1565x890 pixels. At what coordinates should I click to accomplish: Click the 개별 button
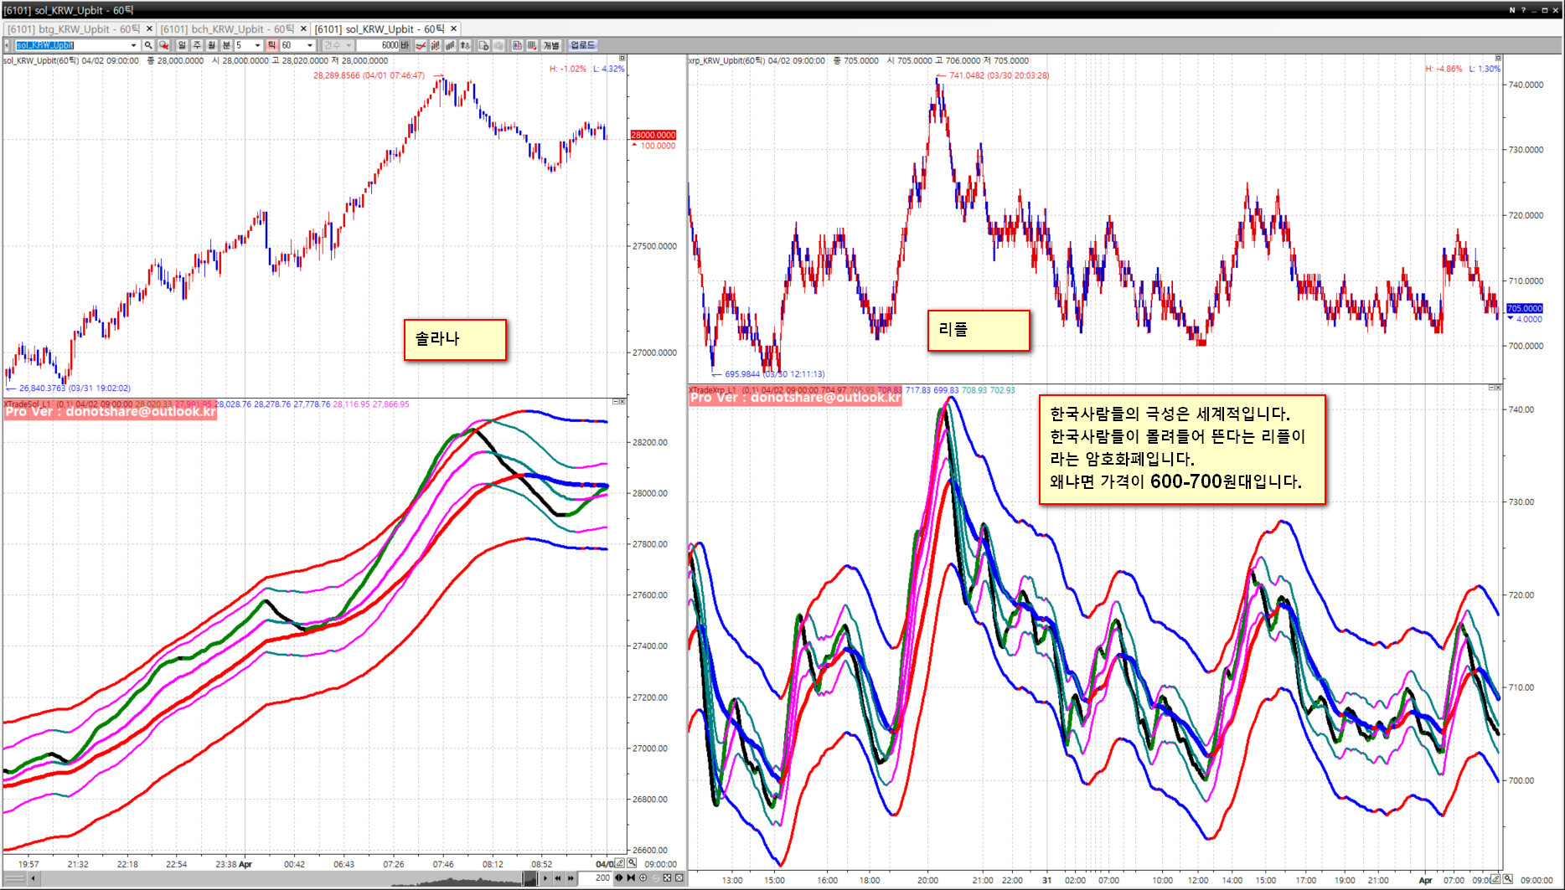point(551,45)
